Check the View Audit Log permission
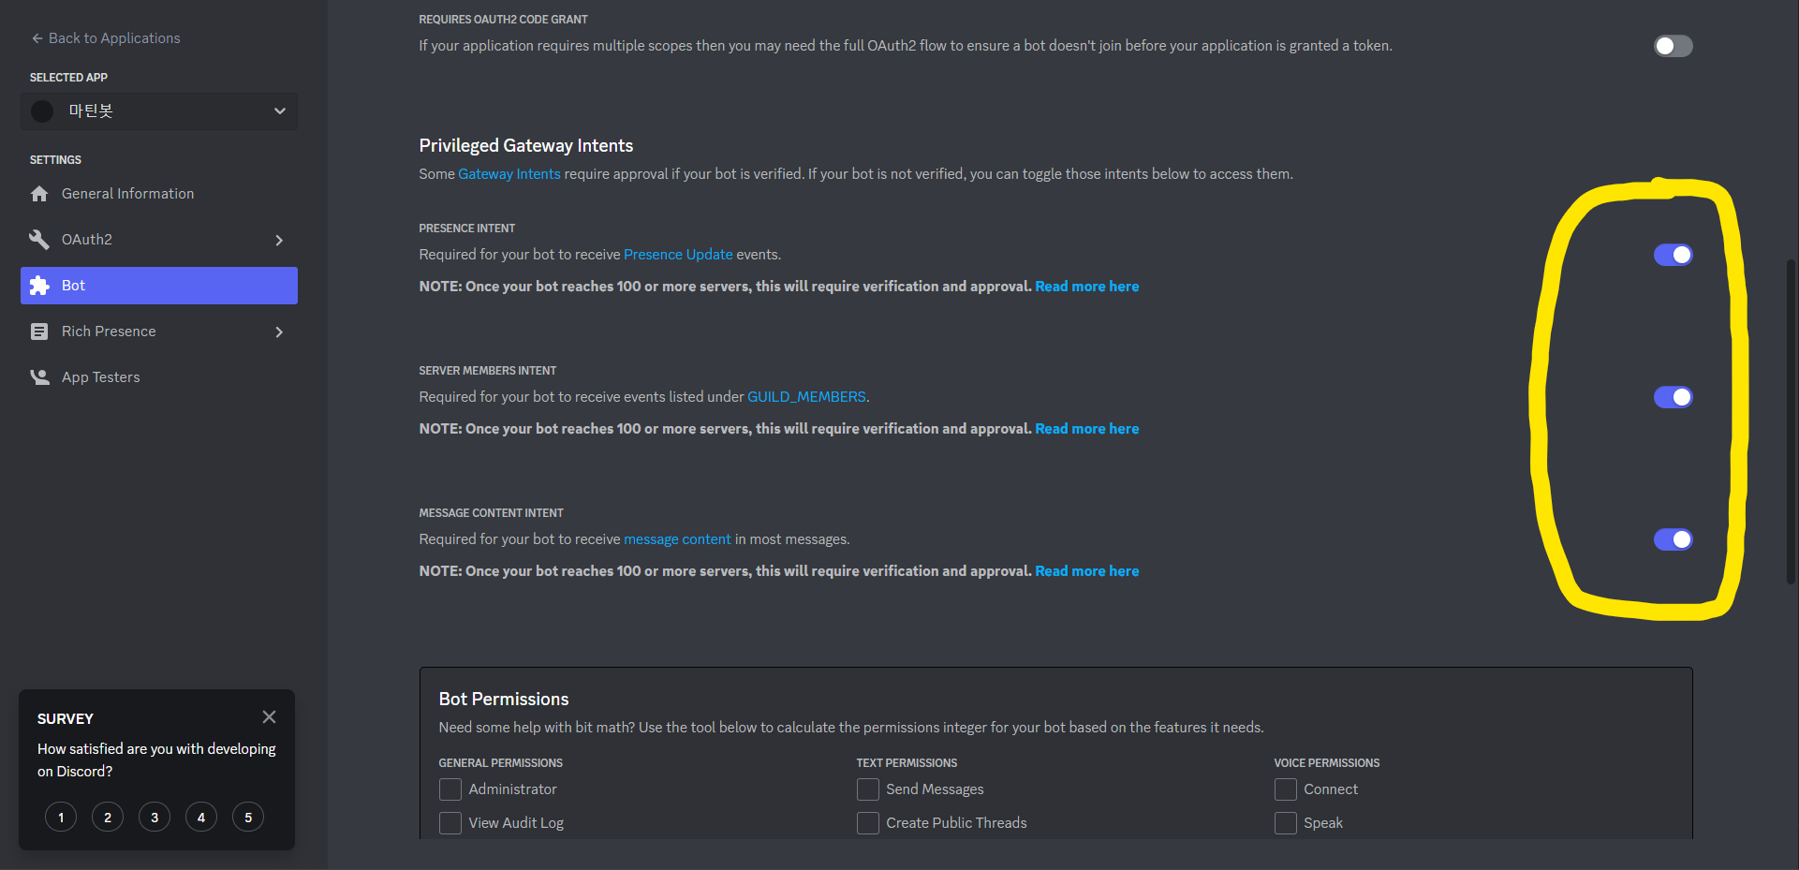Viewport: 1799px width, 870px height. click(450, 823)
